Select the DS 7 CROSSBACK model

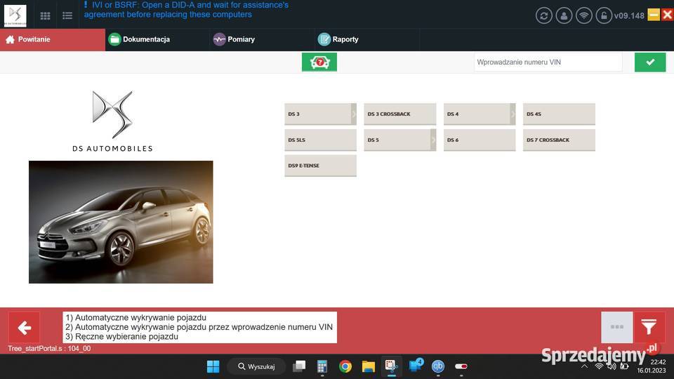point(560,140)
